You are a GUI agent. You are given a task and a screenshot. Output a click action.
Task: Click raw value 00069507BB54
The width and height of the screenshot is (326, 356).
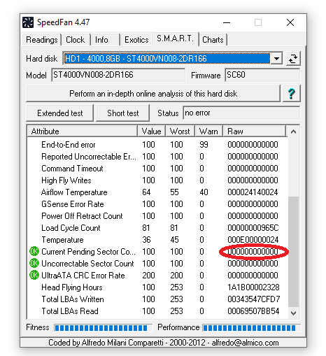click(x=253, y=311)
